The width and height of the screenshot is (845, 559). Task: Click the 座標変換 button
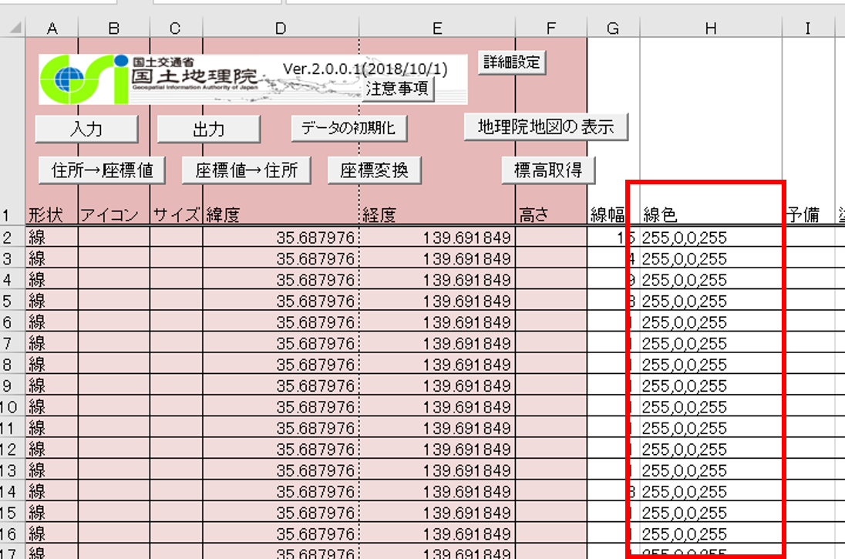click(375, 171)
